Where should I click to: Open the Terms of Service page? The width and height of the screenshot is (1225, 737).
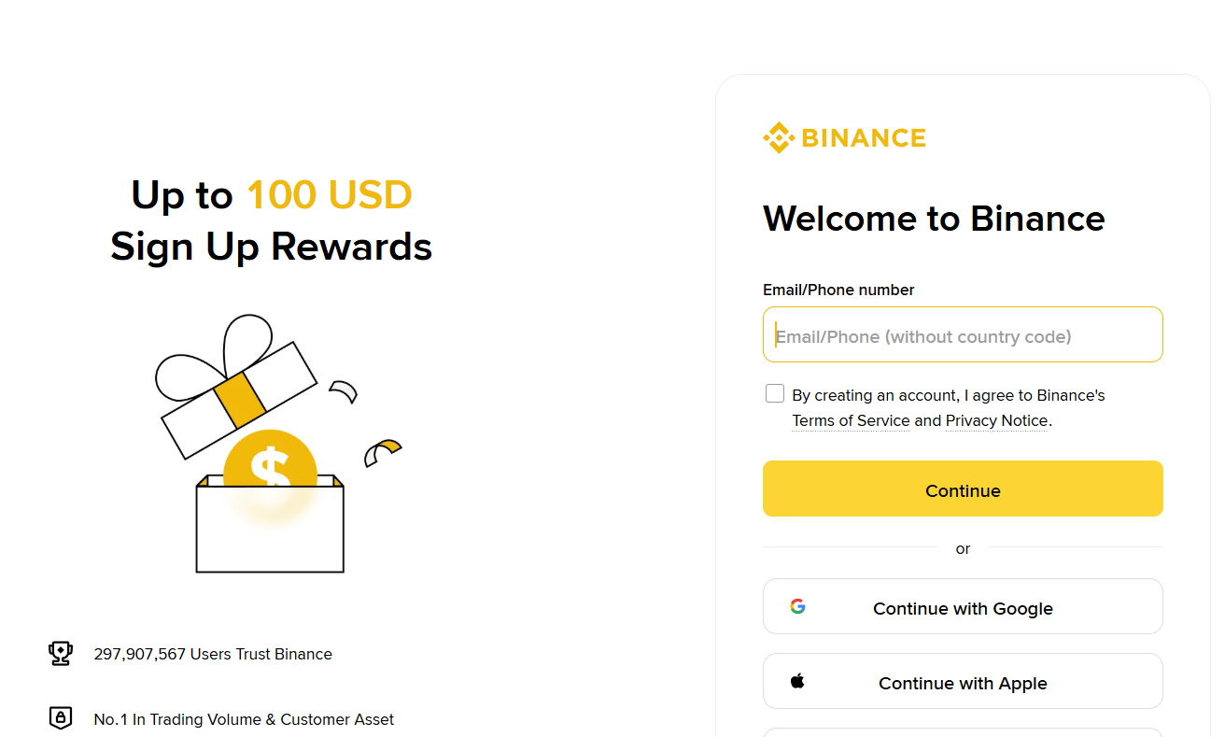851,420
